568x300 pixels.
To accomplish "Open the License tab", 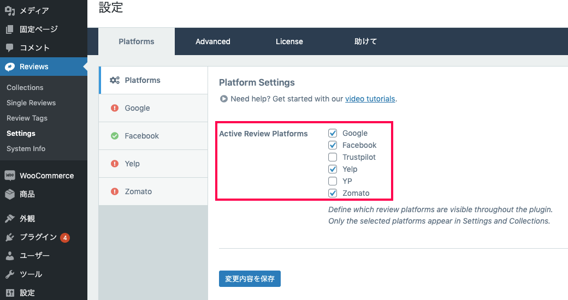I will click(289, 41).
